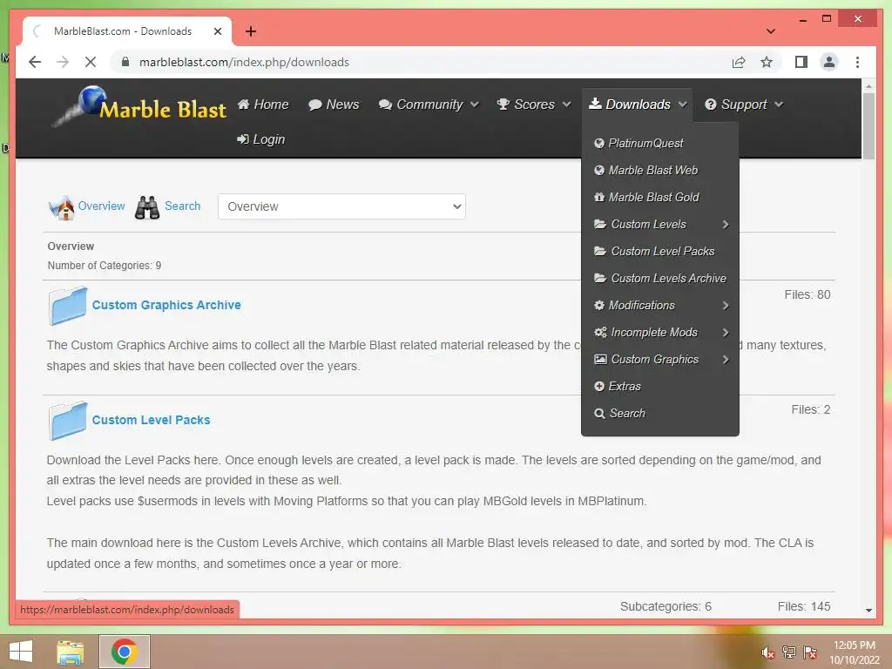Click the network tray icon
This screenshot has width=892, height=669.
[x=789, y=652]
